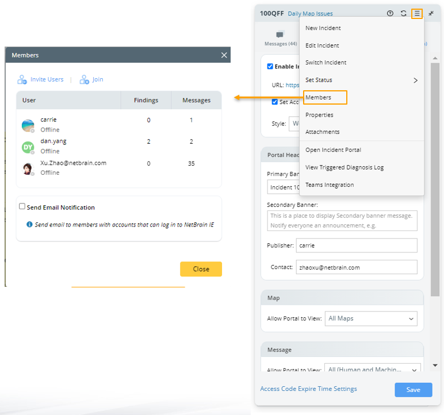Click the help question mark icon
Screen dimensions: 444x415
(x=390, y=13)
